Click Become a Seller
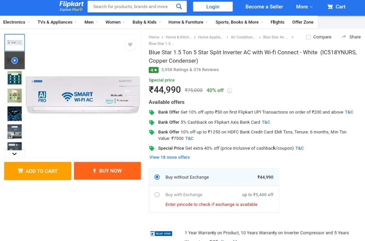Viewport: 365px width, 241px height. [x=264, y=7]
